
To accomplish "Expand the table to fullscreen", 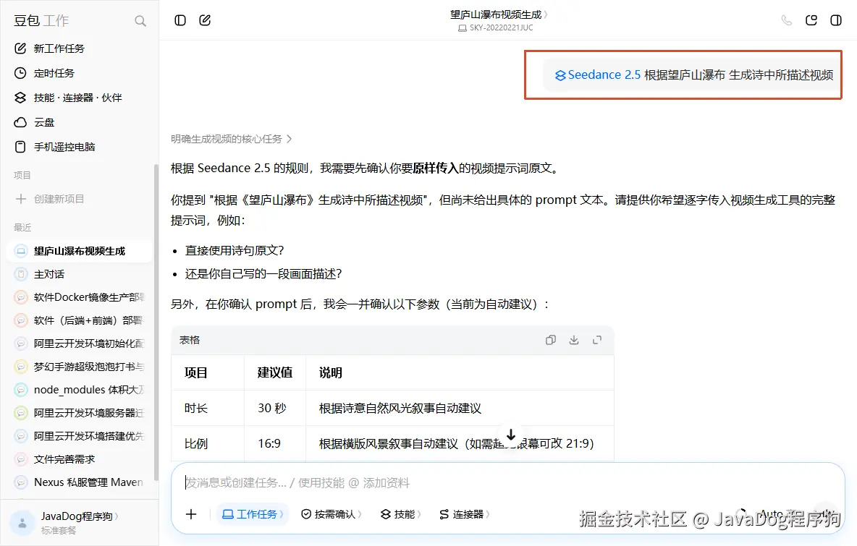I will 597,340.
